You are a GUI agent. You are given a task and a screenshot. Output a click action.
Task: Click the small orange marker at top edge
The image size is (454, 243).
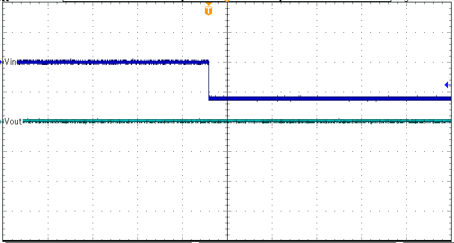tap(227, 1)
